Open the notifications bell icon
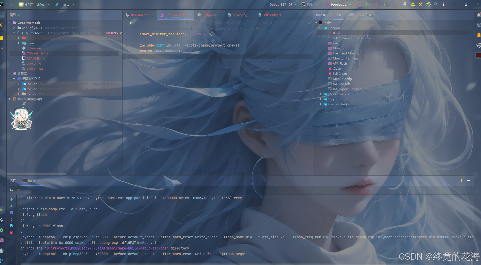This screenshot has height=265, width=481. click(479, 15)
